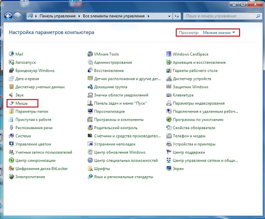The height and width of the screenshot is (219, 265).
Task: Click the Клавиатура keyboard icon
Action: pos(169,95)
